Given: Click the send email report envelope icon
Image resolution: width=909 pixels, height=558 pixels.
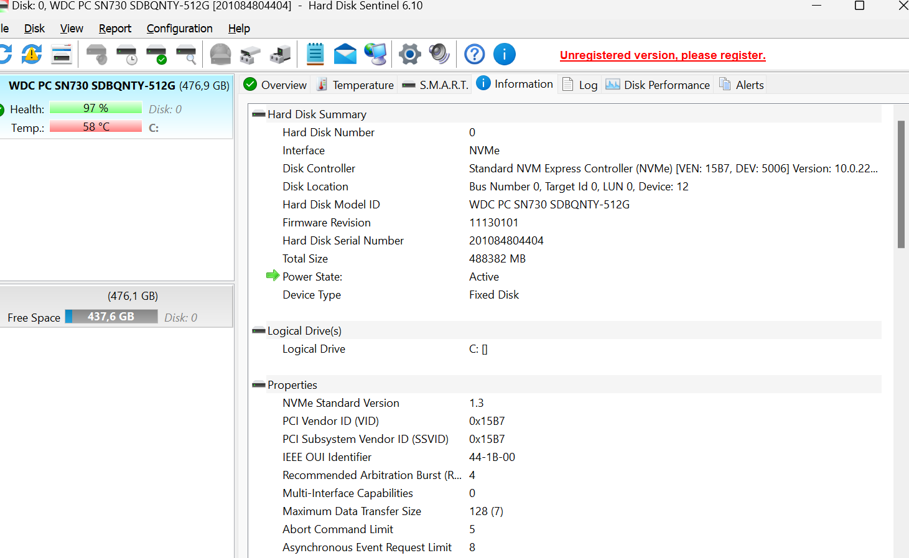Looking at the screenshot, I should 345,54.
